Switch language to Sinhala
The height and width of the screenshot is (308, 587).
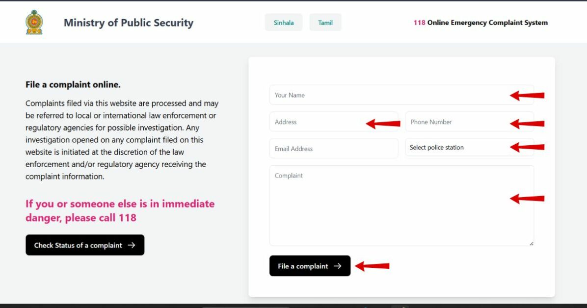284,23
